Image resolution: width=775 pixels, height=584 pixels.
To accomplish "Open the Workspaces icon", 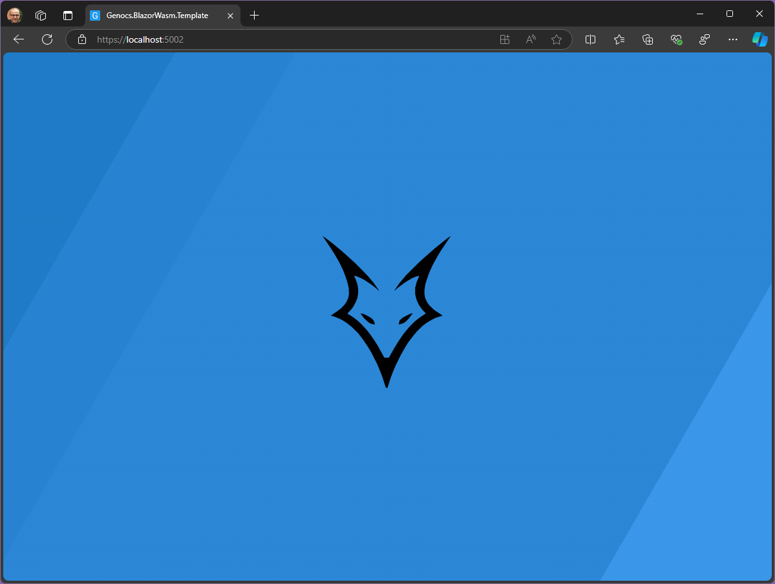I will point(41,16).
